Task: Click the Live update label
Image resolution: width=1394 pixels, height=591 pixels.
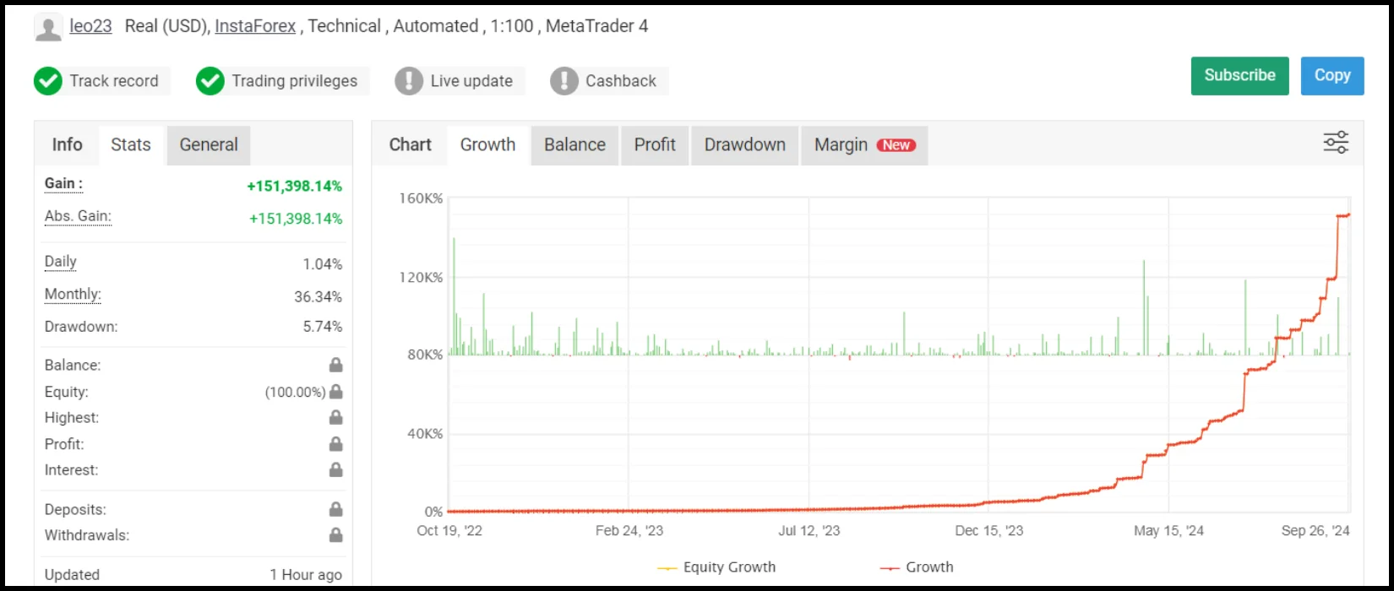Action: [471, 81]
